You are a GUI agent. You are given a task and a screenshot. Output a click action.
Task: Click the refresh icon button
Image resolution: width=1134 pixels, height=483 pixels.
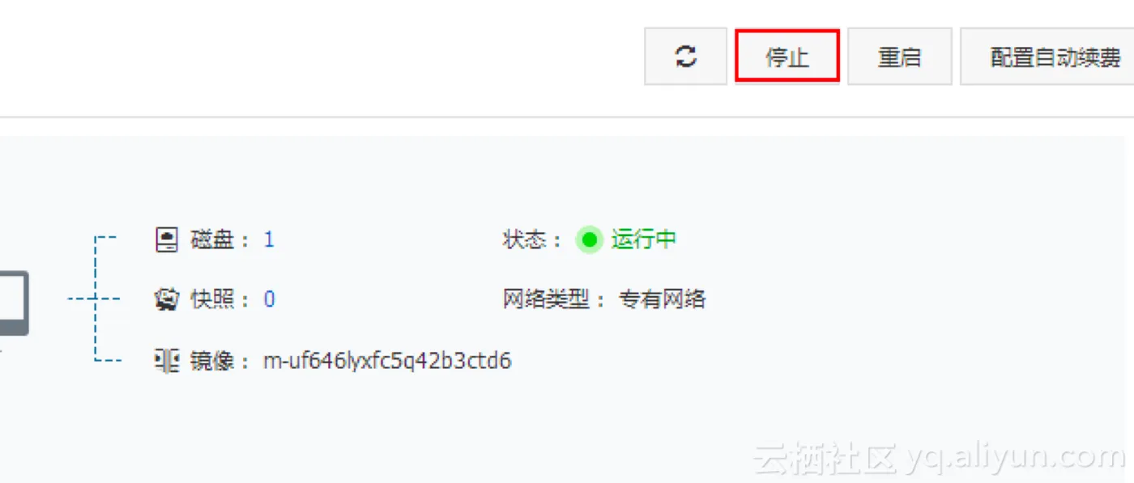685,57
